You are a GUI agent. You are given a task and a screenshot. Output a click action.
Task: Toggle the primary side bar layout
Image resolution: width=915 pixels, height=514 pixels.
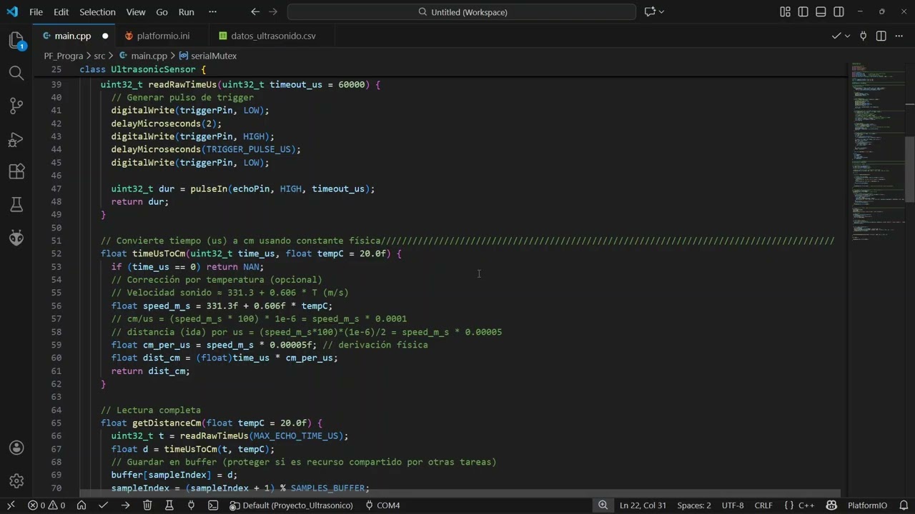click(x=803, y=12)
